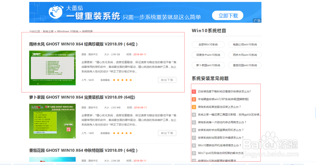Click the Win10系统栏目 heading
The height and width of the screenshot is (165, 316).
click(209, 31)
